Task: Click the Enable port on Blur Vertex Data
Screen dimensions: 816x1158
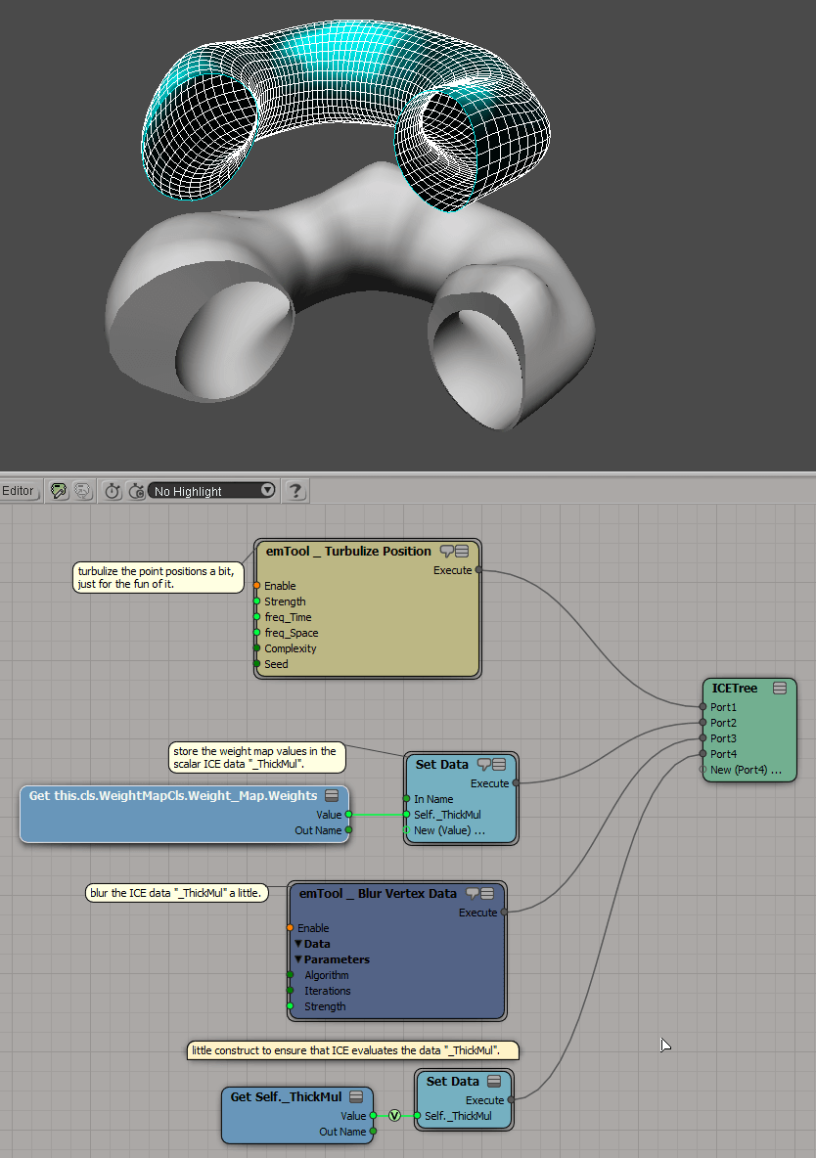Action: coord(291,928)
